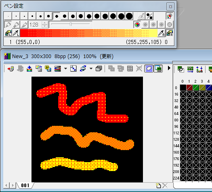Click the right color eyedropper icon

point(161,33)
